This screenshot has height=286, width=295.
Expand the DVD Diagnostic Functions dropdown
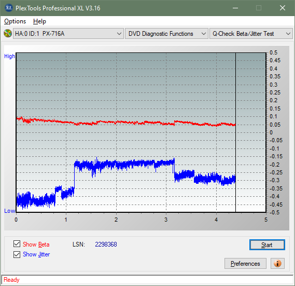[x=166, y=34]
